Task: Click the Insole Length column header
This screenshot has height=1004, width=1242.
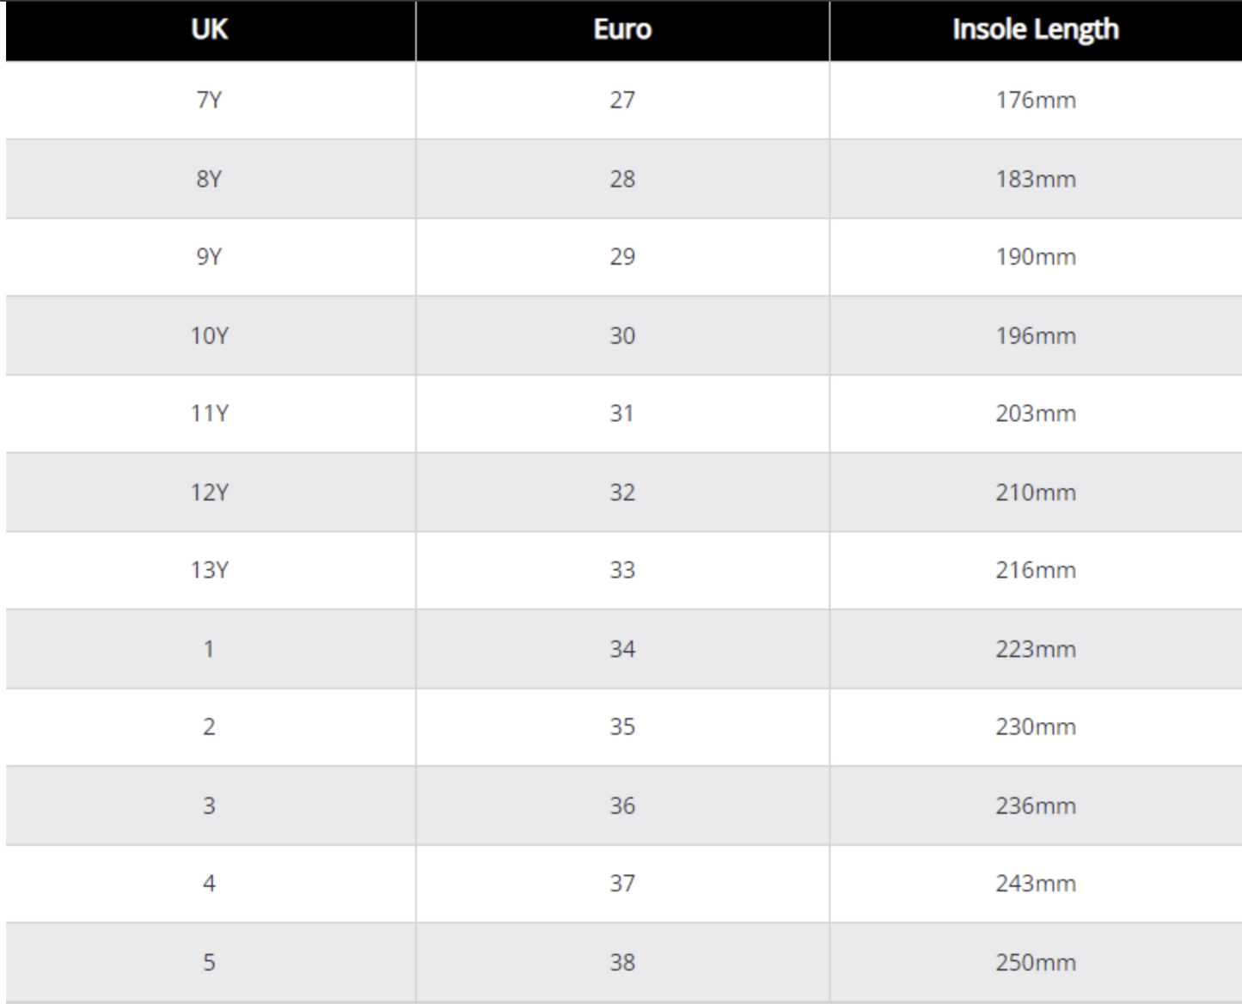Action: click(1035, 30)
